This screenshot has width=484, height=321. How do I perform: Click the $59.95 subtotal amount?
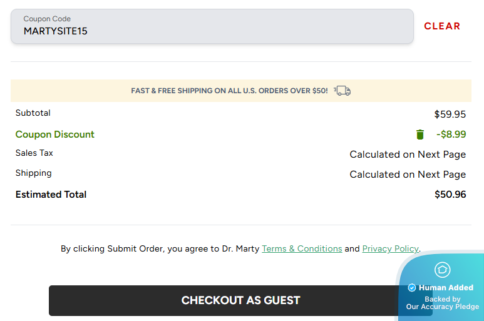[x=450, y=115]
